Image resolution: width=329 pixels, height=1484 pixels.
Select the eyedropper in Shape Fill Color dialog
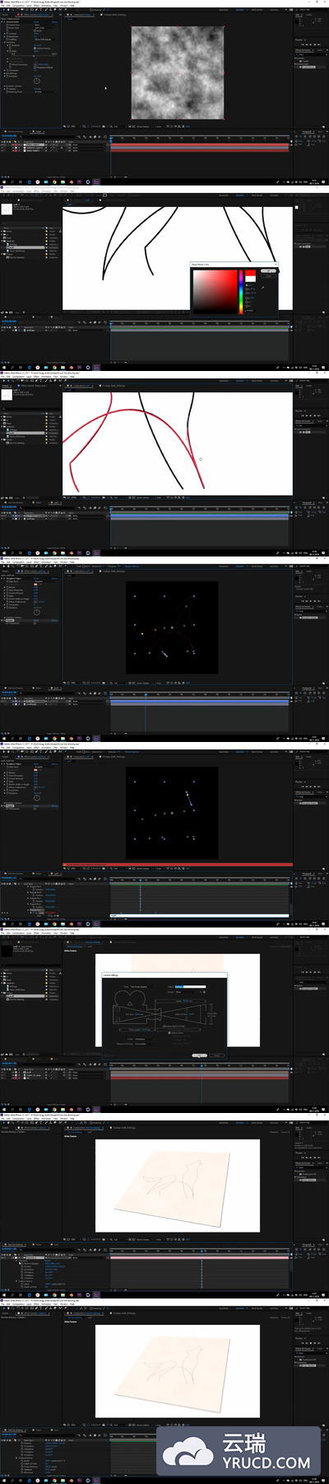coord(263,288)
